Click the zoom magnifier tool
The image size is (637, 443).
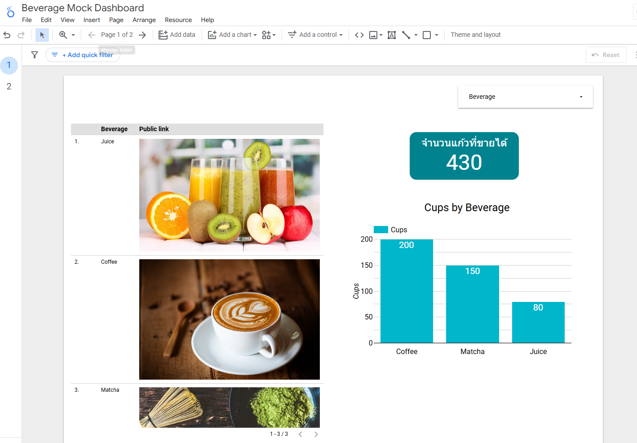[x=63, y=35]
